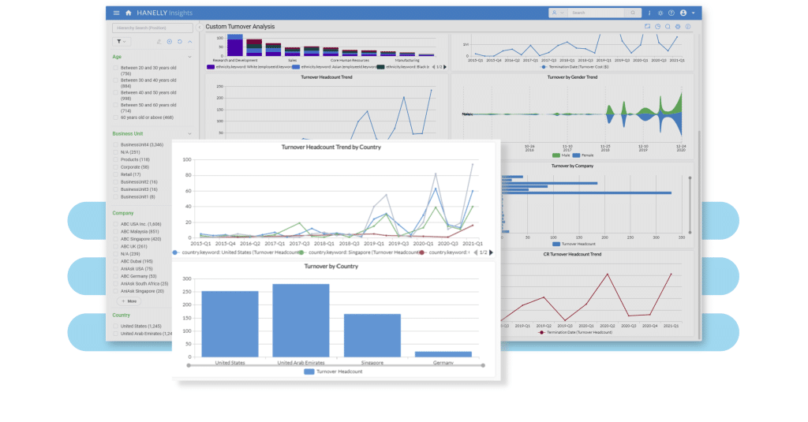
Task: Toggle United States series in country trend legend
Action: [x=237, y=252]
